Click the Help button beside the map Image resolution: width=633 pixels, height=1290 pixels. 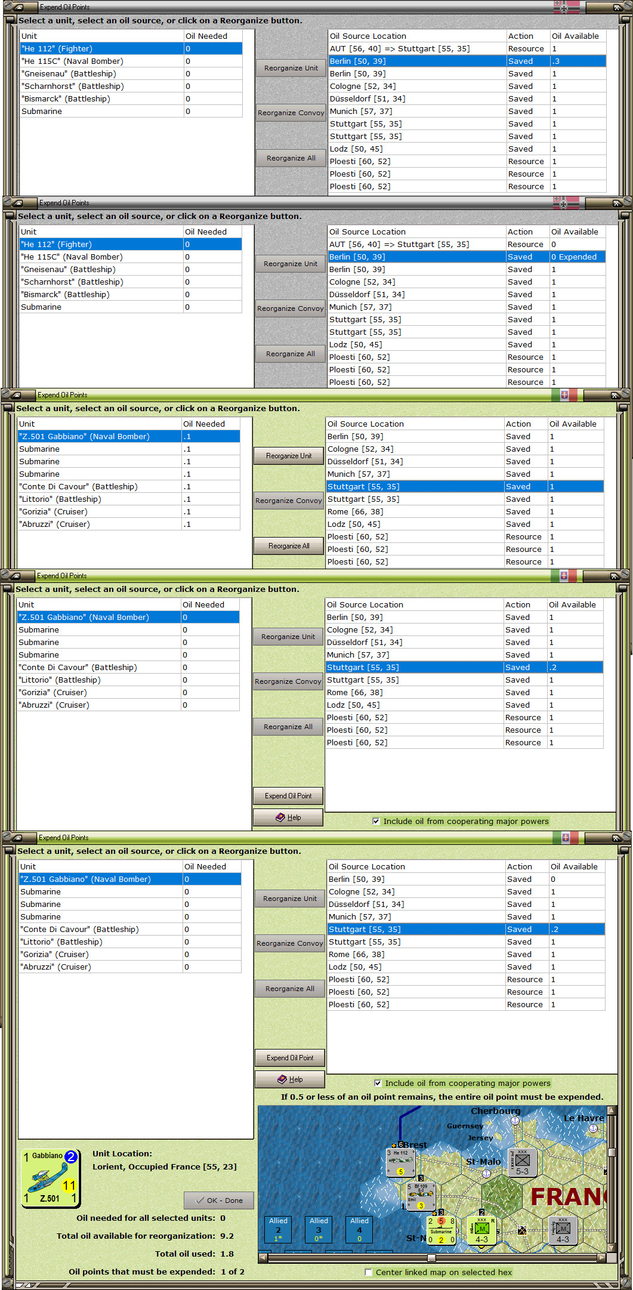[290, 1079]
